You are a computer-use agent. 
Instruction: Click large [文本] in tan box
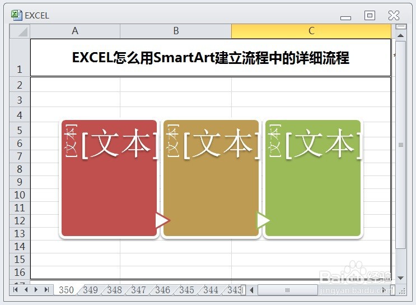pyautogui.click(x=222, y=144)
